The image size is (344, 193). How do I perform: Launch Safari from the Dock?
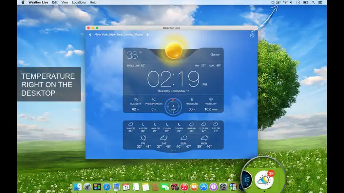pos(107,187)
